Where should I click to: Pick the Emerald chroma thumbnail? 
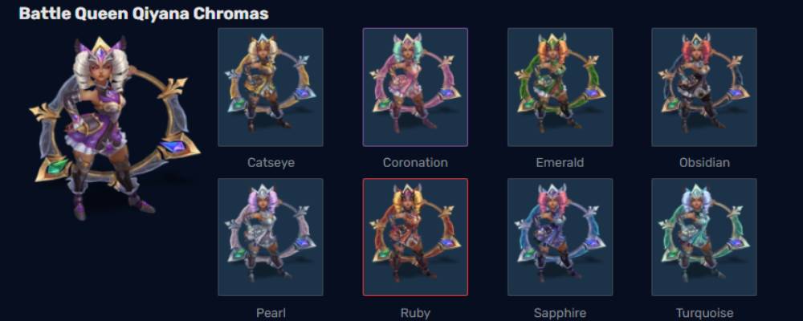[560, 87]
